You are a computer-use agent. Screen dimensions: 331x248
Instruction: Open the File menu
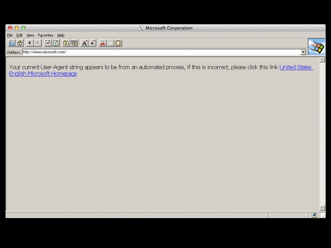[x=10, y=36]
